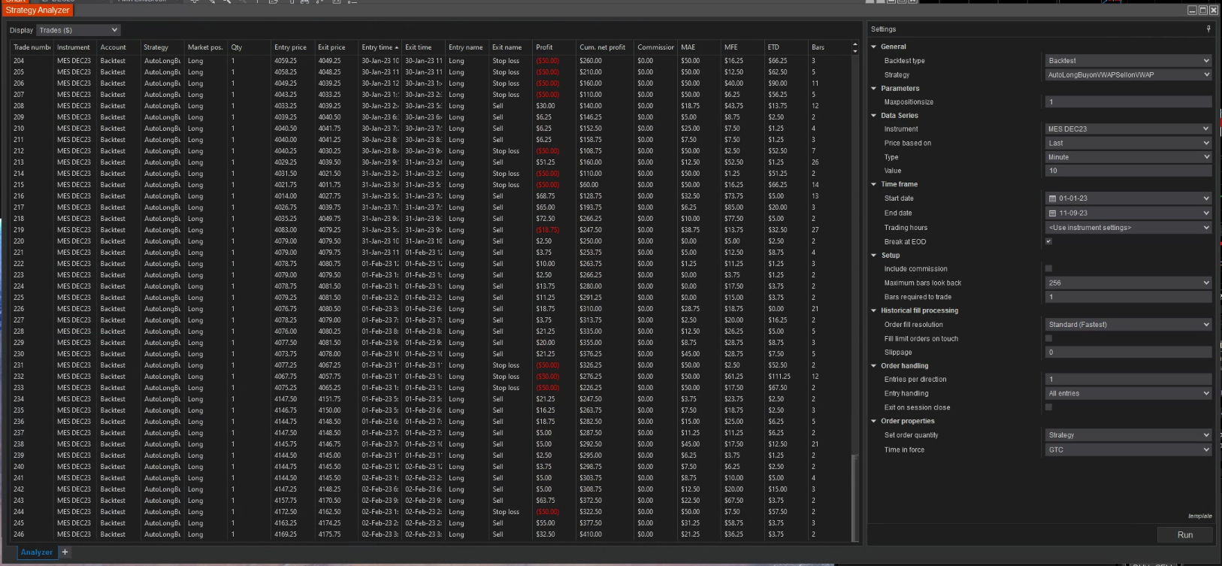Viewport: 1222px width, 566px height.
Task: Collapse Historical fill processing section
Action: click(874, 310)
